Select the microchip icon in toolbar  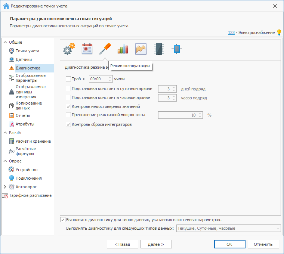[x=159, y=49]
